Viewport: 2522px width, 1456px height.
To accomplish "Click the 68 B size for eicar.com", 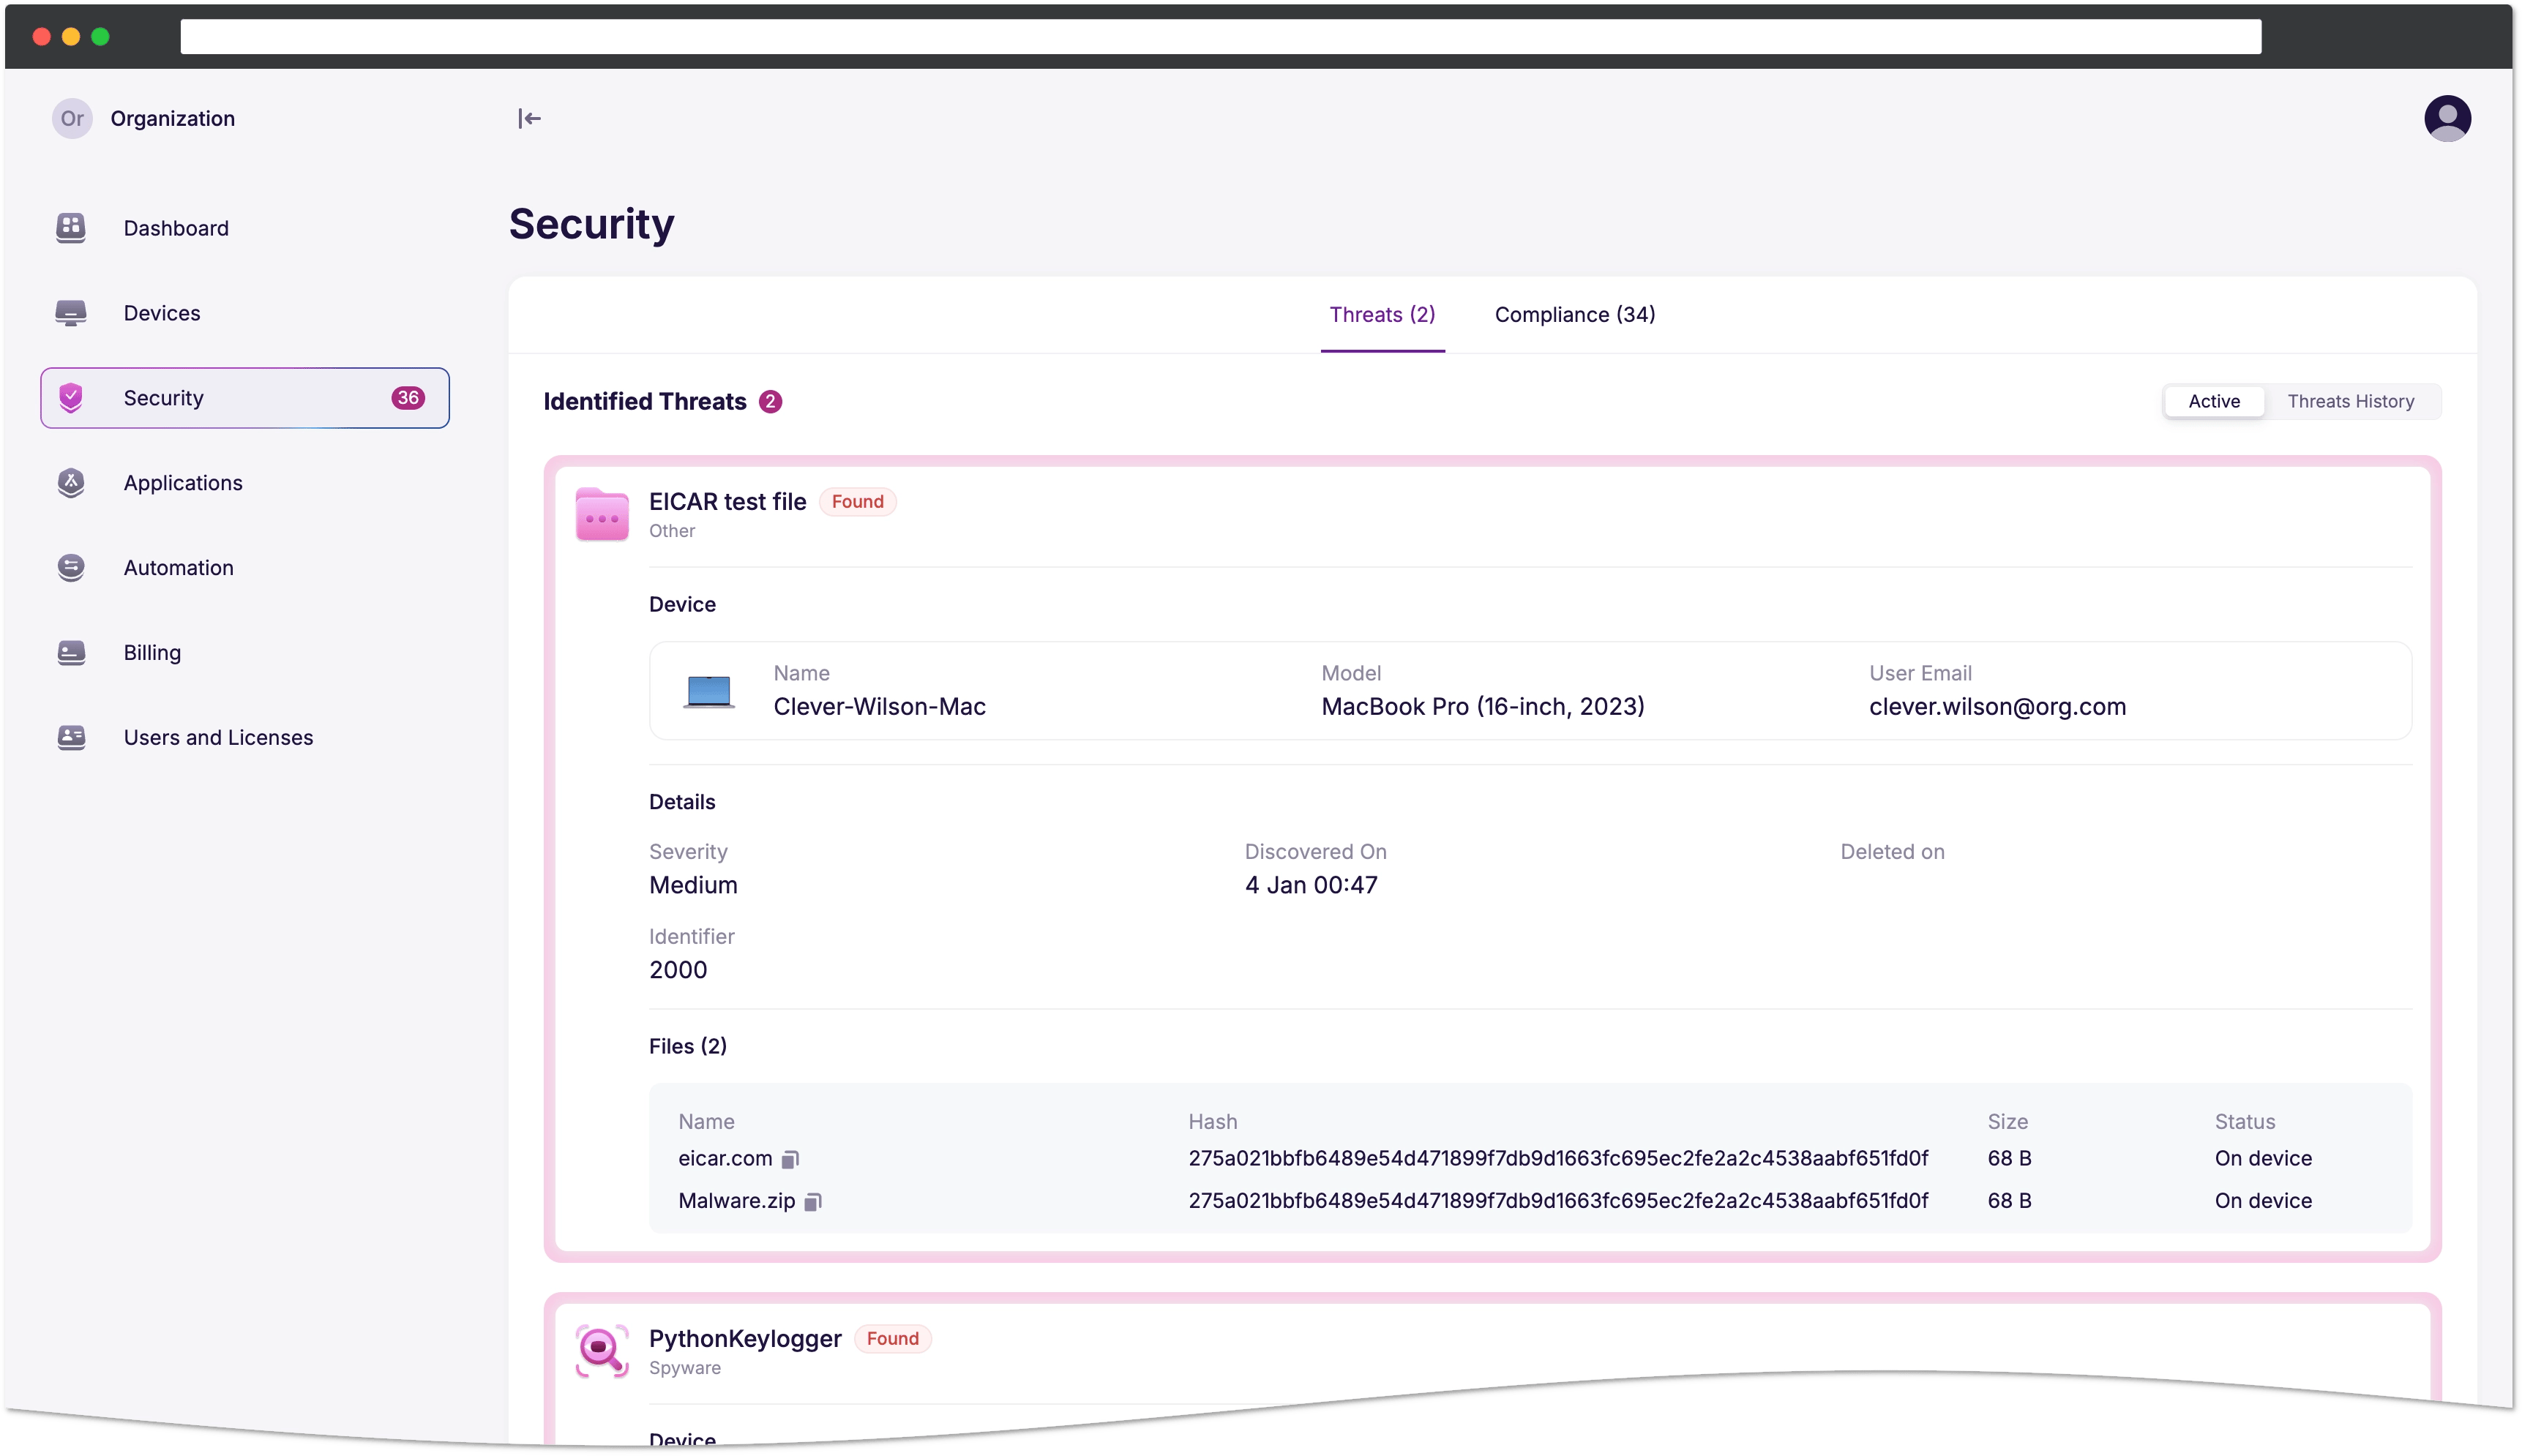I will point(2008,1159).
